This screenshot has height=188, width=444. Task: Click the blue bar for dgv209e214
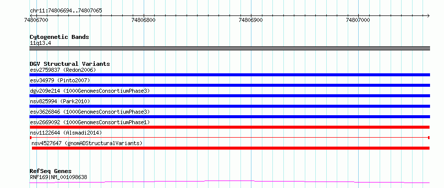tap(229, 96)
